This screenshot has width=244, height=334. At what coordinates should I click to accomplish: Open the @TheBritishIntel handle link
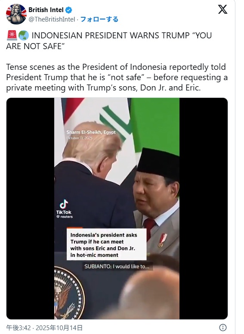[52, 19]
